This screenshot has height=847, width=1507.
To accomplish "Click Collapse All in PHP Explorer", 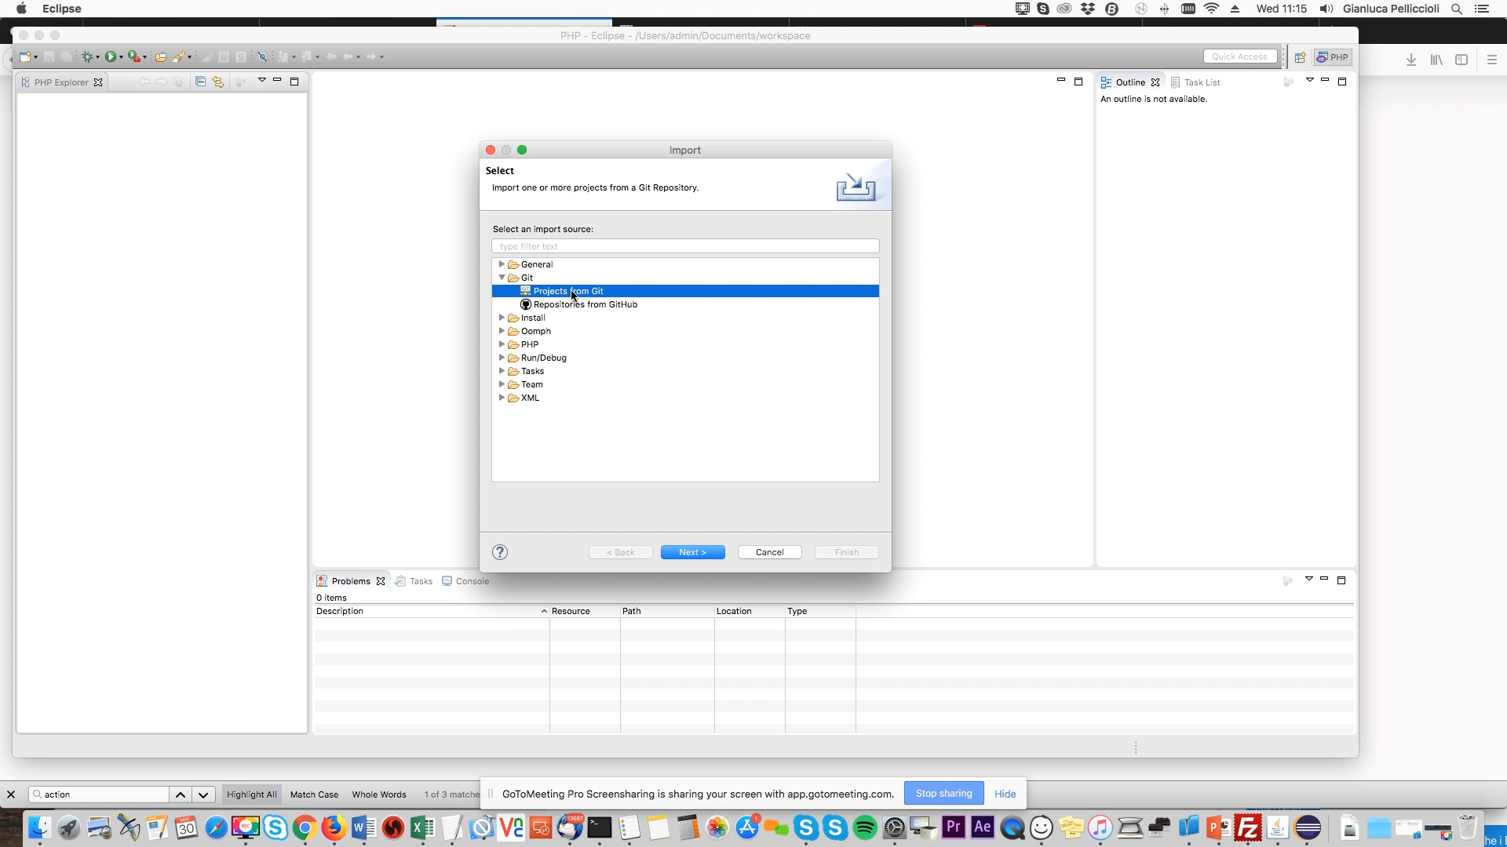I will [200, 82].
